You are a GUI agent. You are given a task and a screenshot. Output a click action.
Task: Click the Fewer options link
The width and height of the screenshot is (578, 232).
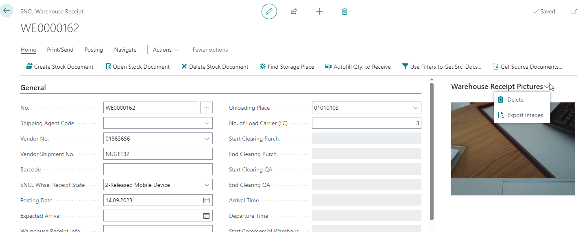click(x=210, y=50)
